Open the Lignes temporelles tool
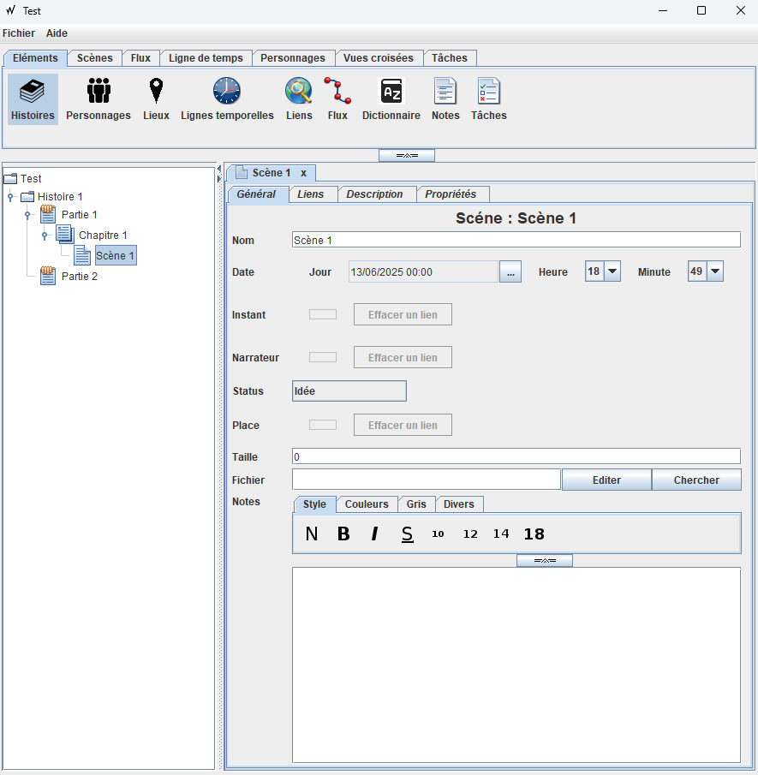Screen dimensions: 758x775 click(x=226, y=97)
